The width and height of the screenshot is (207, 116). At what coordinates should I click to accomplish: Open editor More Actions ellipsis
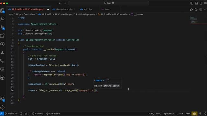205,9
